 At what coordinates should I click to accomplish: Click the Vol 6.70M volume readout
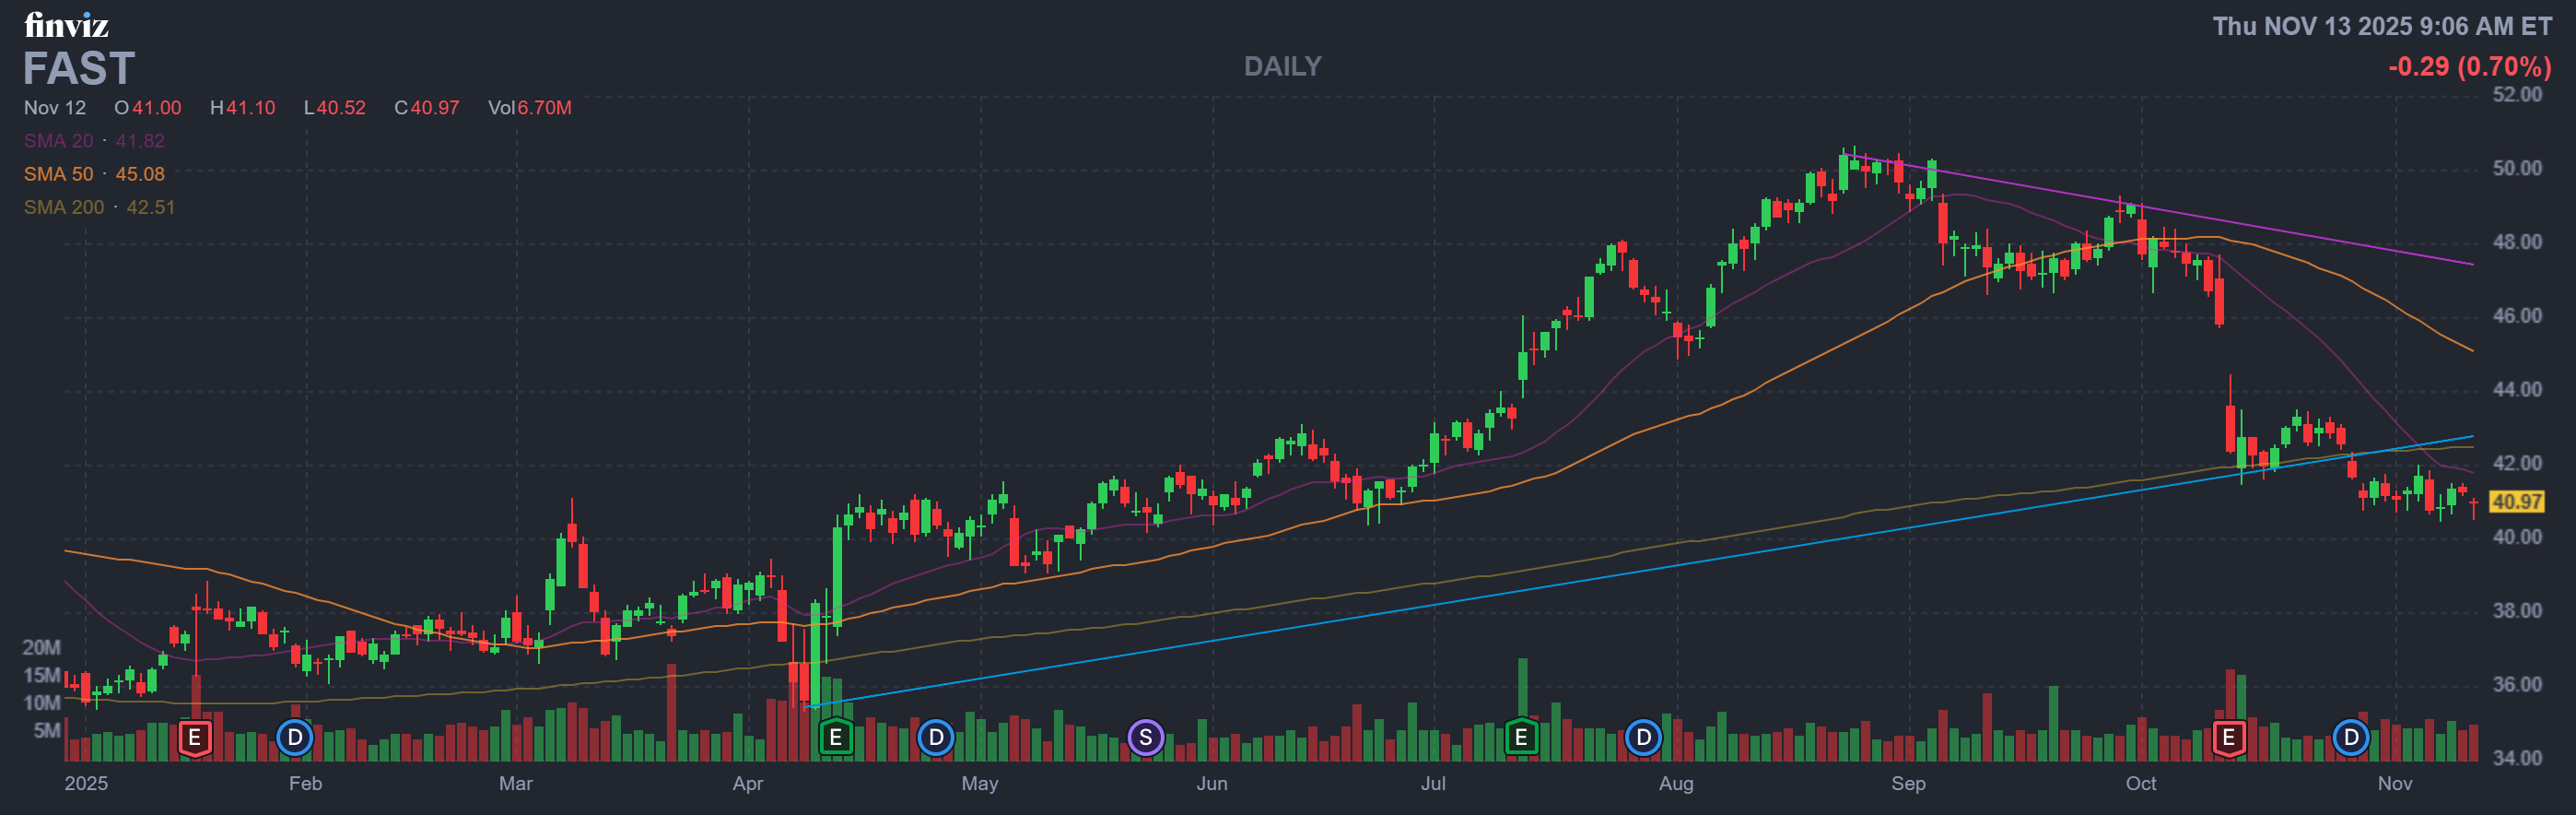(529, 108)
